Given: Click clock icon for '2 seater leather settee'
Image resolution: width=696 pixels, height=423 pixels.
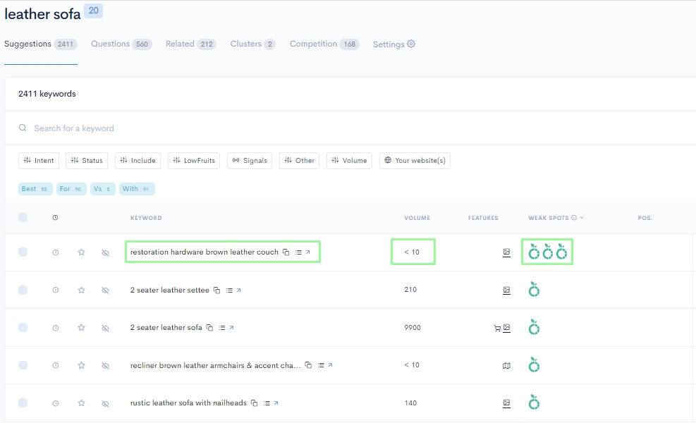Looking at the screenshot, I should click(x=56, y=290).
